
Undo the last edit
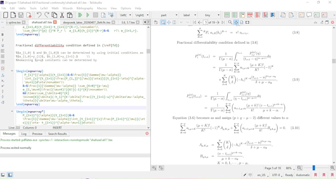click(x=39, y=15)
